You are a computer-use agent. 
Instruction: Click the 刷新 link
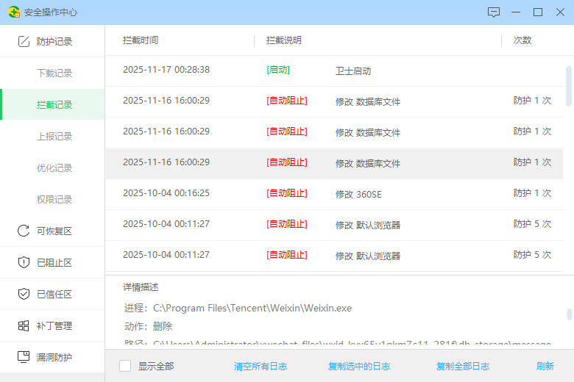click(x=545, y=367)
